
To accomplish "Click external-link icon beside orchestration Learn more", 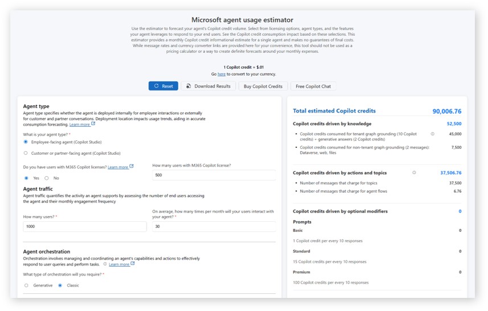I will tap(133, 264).
